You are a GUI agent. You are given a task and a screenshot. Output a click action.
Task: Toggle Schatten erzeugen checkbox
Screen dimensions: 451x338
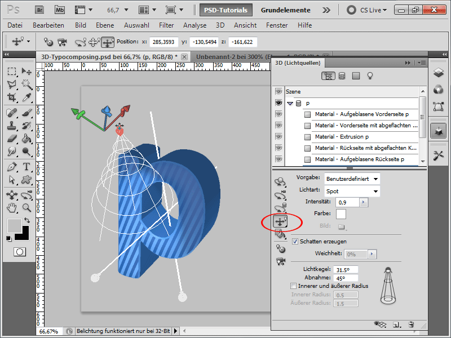pyautogui.click(x=295, y=242)
